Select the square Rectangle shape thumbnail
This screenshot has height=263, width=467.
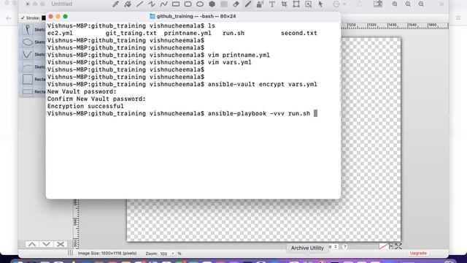(x=28, y=80)
